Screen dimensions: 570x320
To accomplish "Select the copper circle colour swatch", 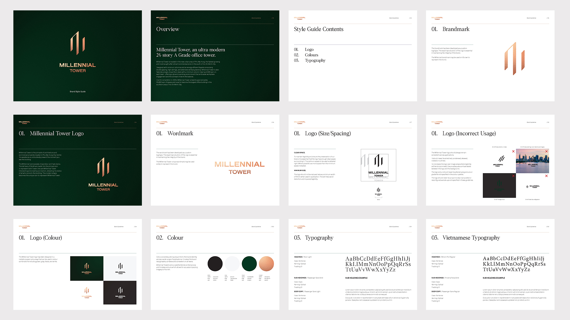I will tap(266, 264).
